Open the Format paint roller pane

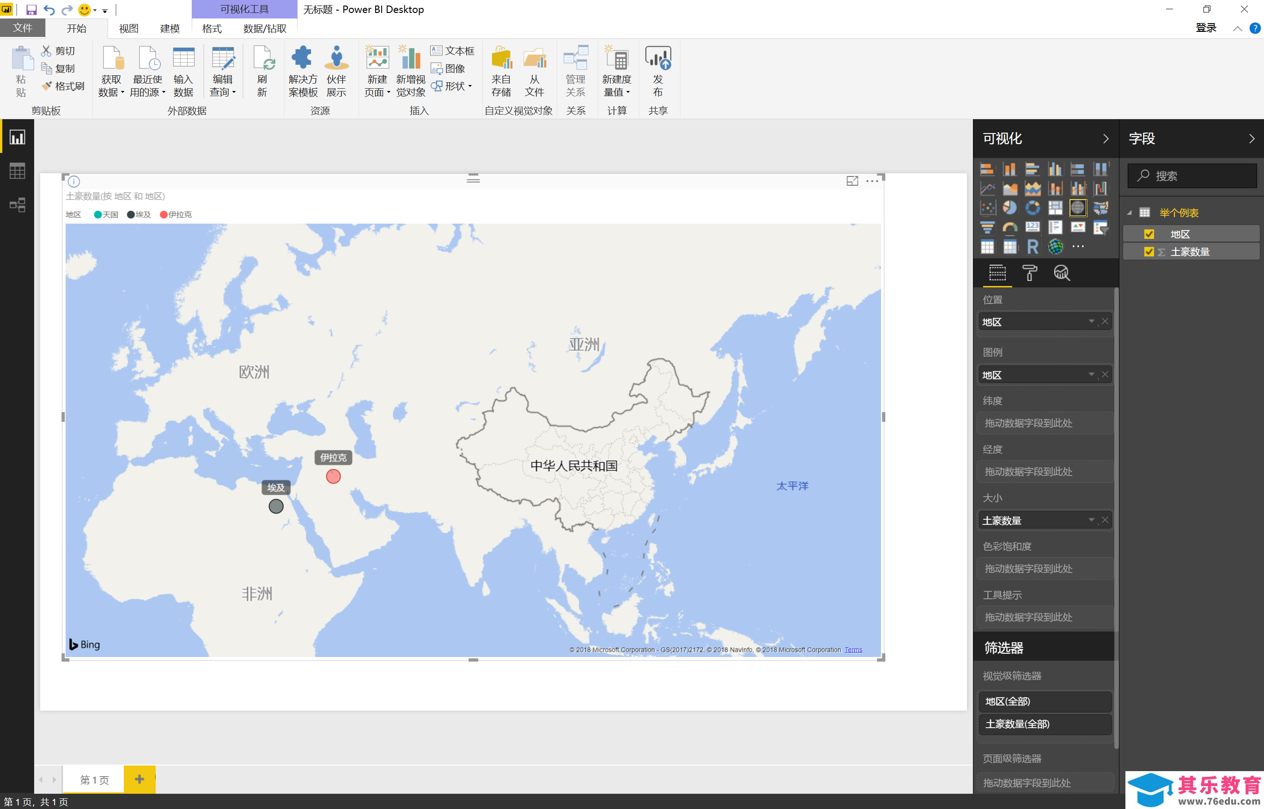[x=1029, y=273]
